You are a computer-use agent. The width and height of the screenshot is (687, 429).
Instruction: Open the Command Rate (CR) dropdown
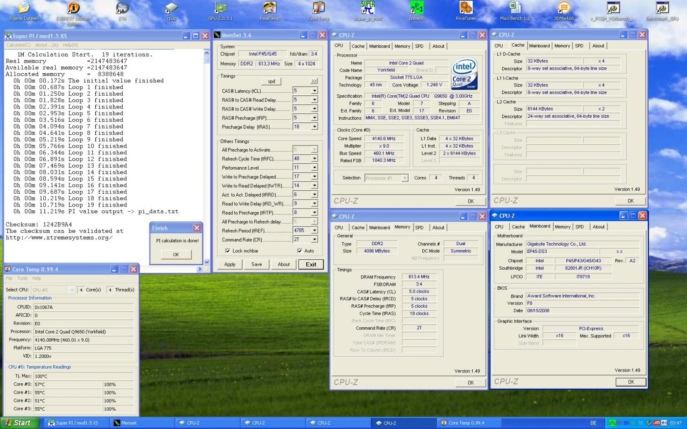click(314, 239)
